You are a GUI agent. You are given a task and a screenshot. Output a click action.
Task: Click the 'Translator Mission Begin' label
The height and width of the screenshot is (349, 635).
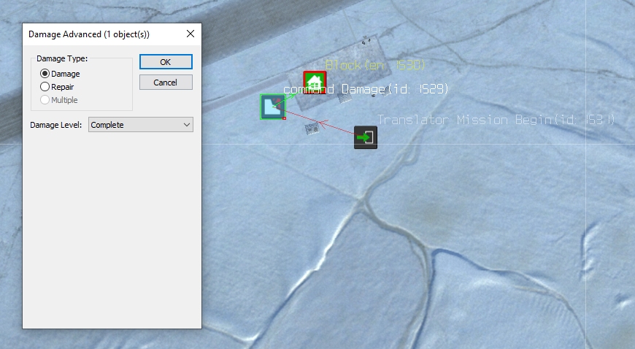496,120
